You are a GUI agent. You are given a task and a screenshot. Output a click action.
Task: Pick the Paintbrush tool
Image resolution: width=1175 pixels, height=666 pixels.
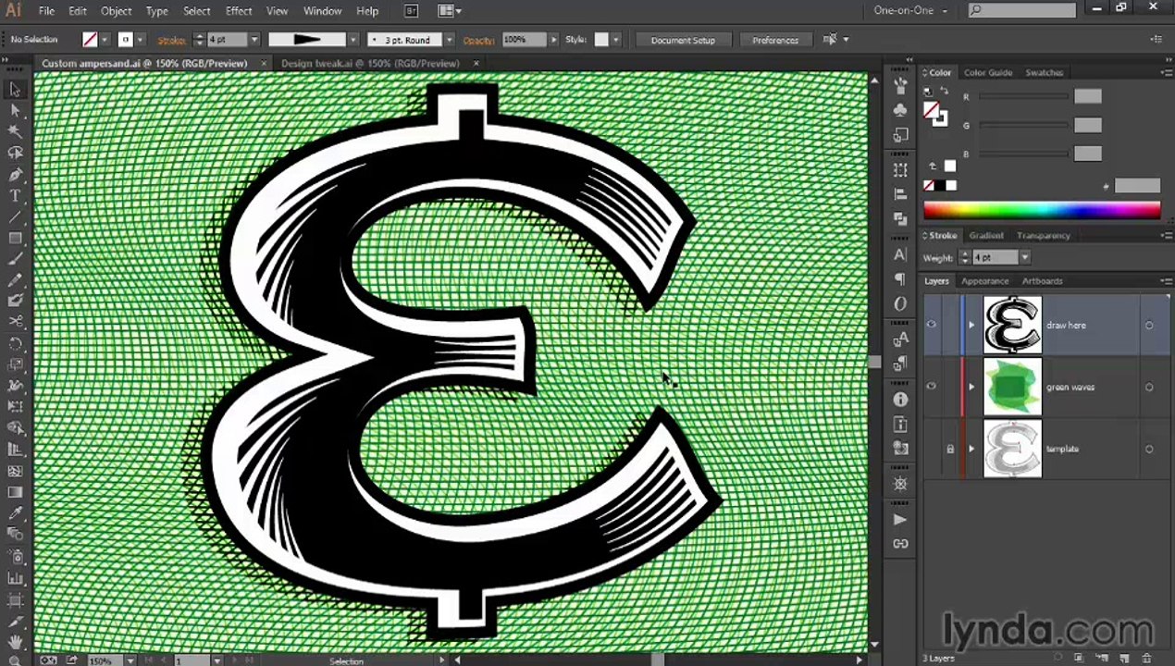[x=15, y=260]
